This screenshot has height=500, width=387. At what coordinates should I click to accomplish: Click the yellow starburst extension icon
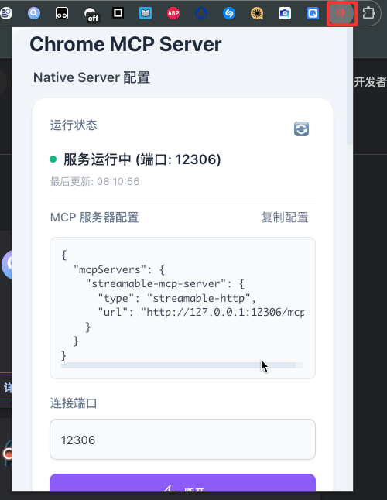pyautogui.click(x=257, y=13)
